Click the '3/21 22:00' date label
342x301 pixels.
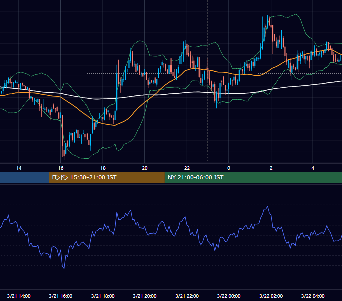pos(187,296)
